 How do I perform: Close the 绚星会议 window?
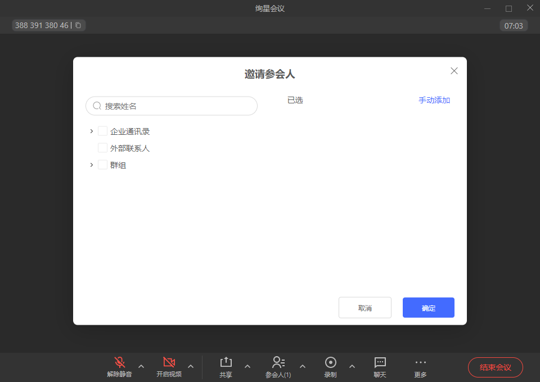pyautogui.click(x=530, y=7)
